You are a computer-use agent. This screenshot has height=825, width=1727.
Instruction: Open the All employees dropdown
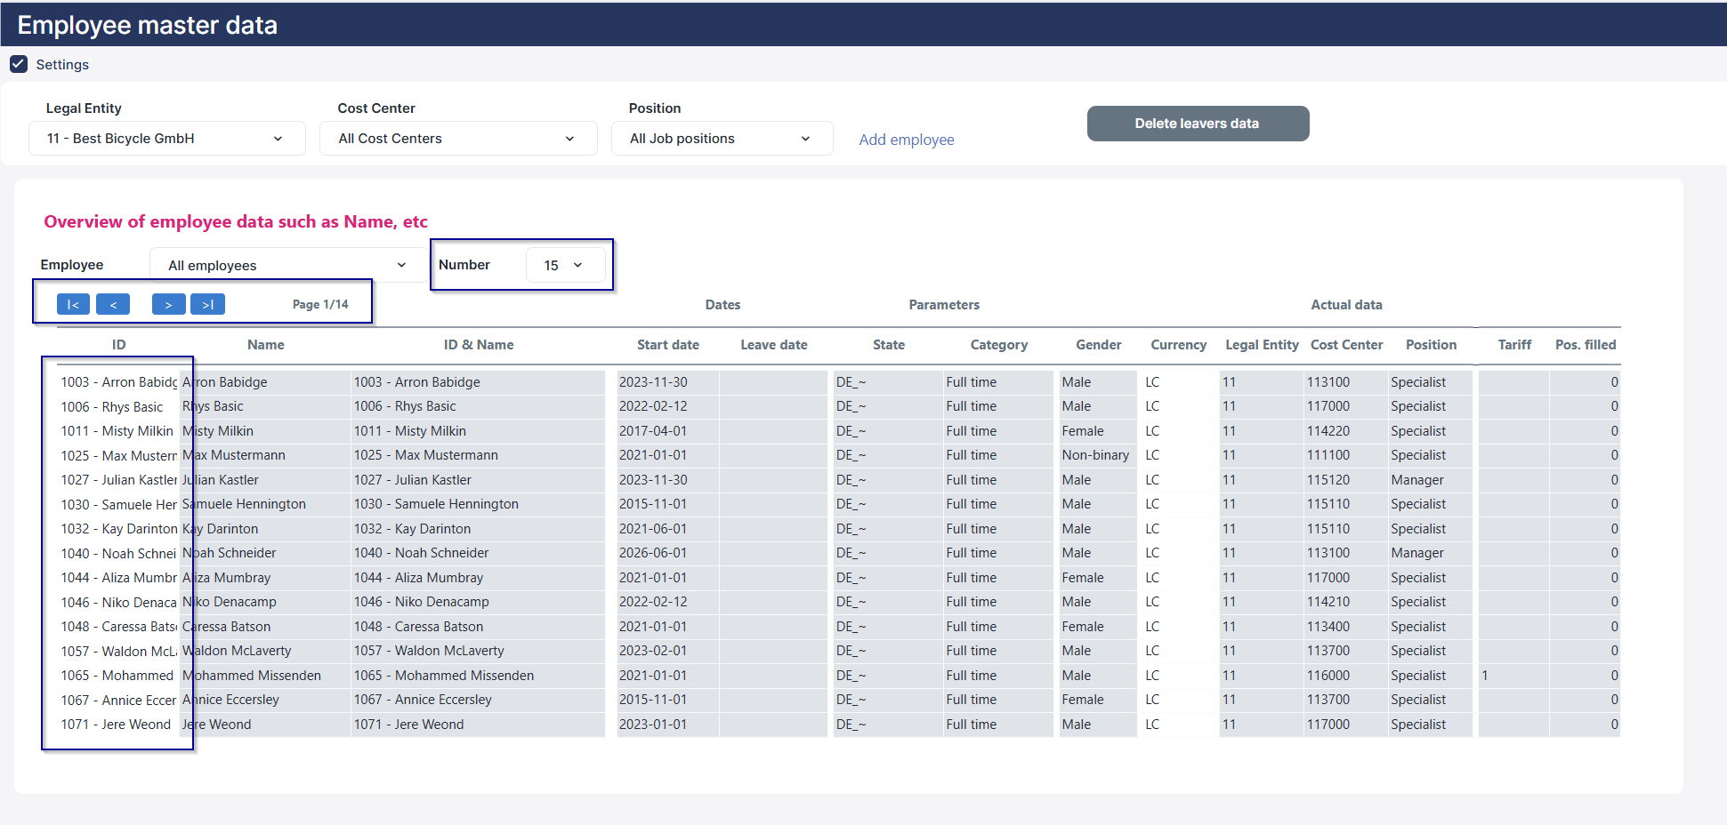(x=288, y=265)
